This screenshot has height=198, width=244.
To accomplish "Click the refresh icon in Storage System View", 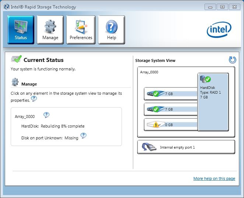I will 233,60.
